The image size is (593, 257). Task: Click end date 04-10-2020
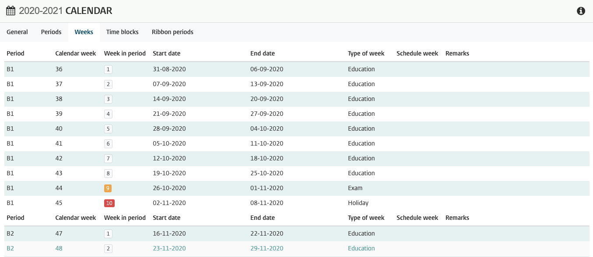point(267,128)
